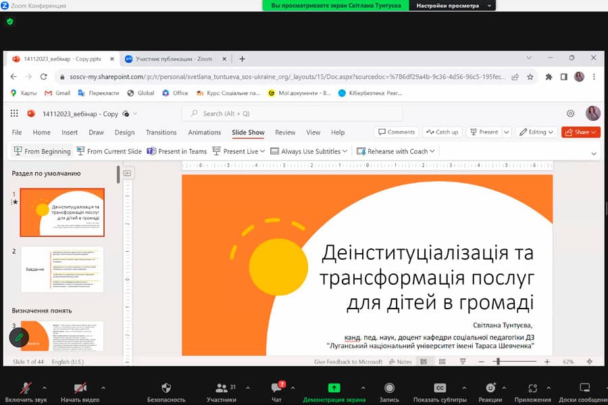
Task: Click Запись to start recording in Zoom
Action: point(389,390)
